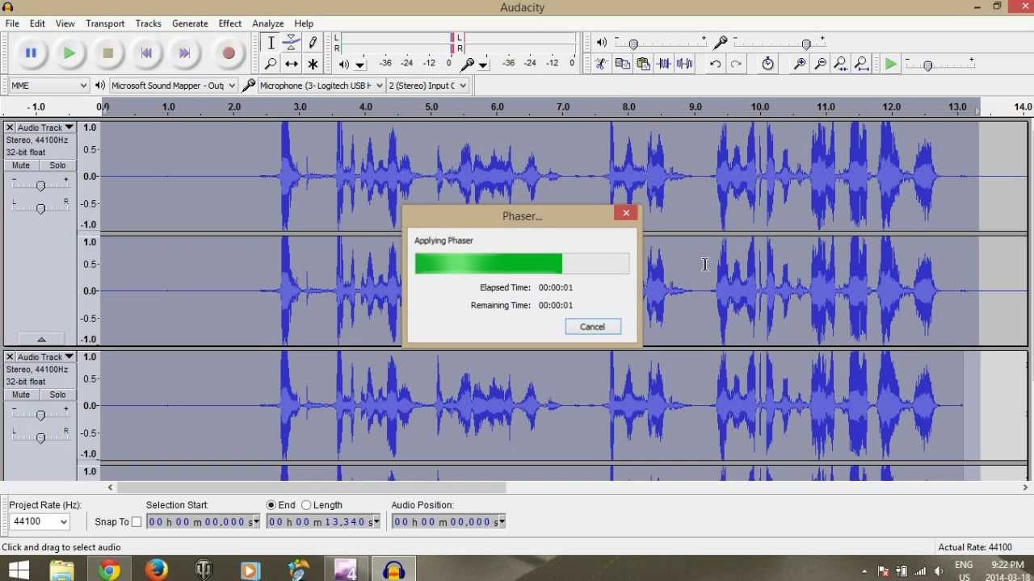This screenshot has width=1034, height=581.
Task: Select the Length radio button
Action: (x=306, y=505)
